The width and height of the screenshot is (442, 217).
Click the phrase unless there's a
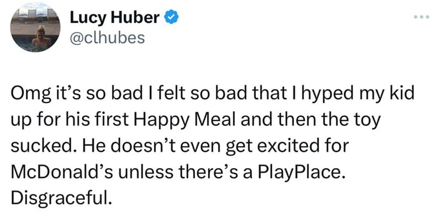[x=185, y=172]
